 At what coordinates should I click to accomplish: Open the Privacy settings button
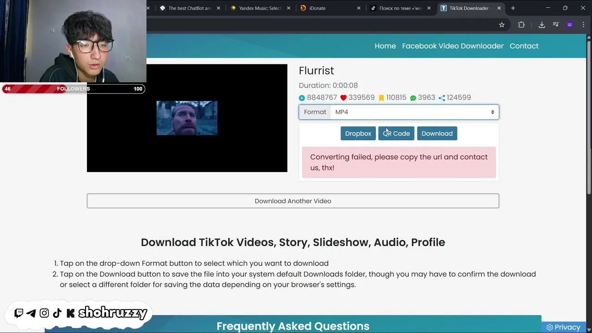(563, 327)
